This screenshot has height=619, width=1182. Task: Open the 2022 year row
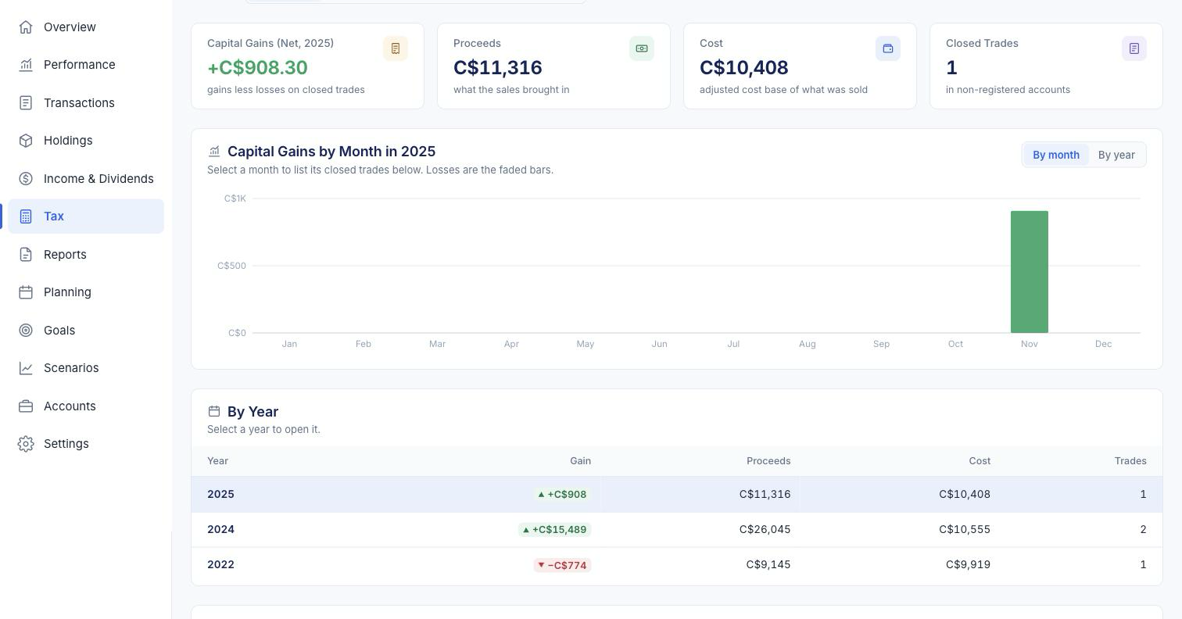pos(677,565)
